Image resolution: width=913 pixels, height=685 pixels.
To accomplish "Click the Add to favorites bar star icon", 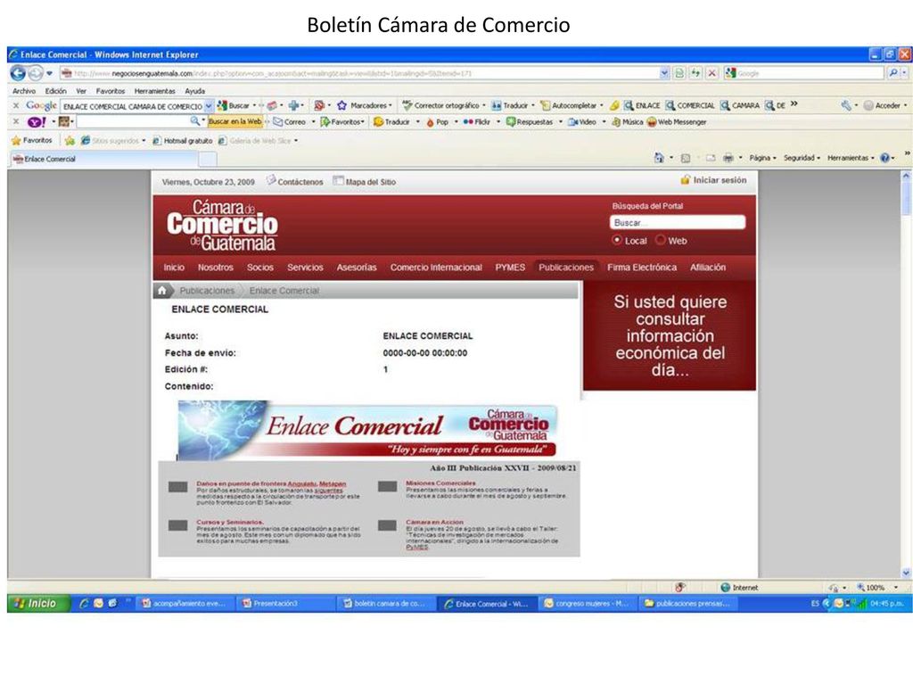I will click(70, 140).
